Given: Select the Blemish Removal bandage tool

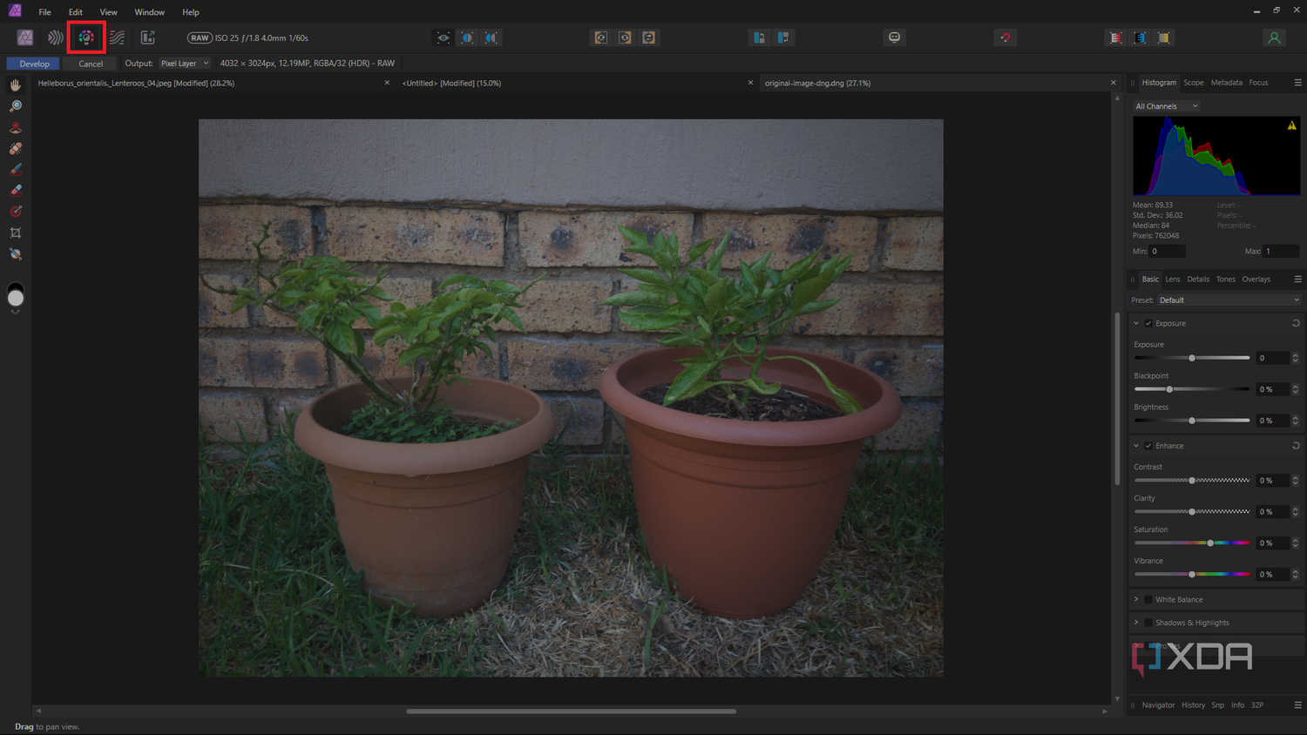Looking at the screenshot, I should pos(16,148).
